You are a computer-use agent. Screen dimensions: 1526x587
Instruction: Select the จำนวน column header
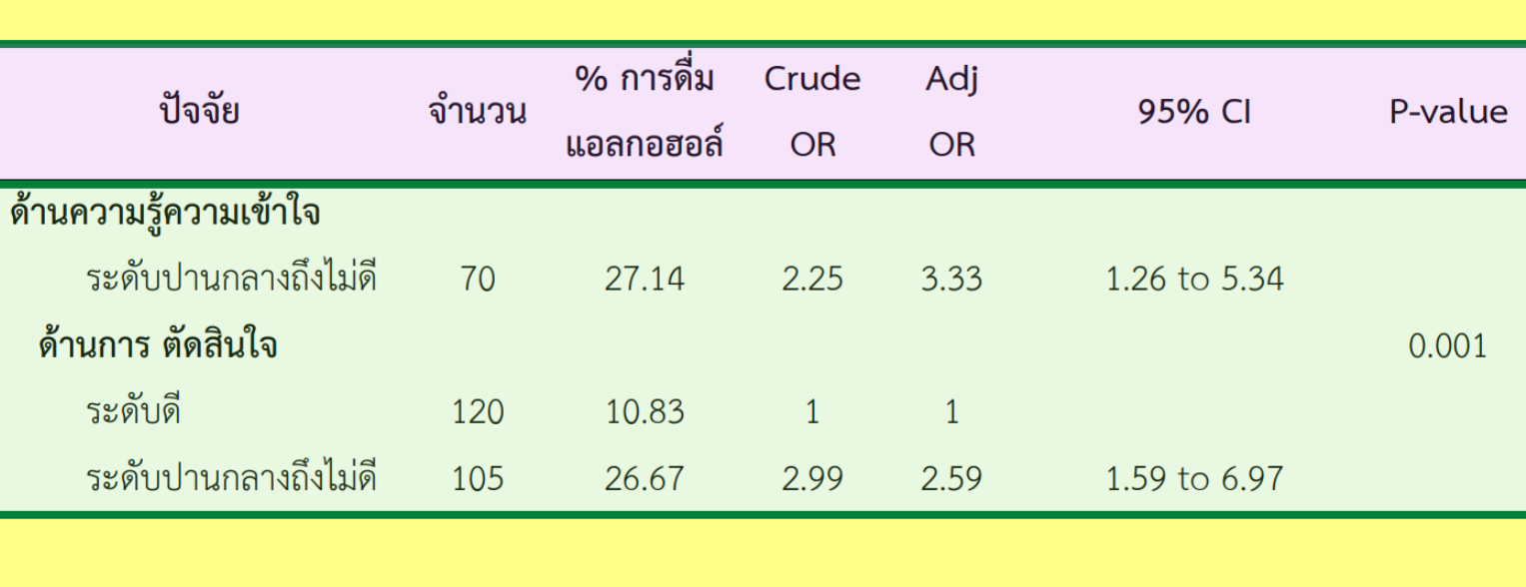click(477, 112)
